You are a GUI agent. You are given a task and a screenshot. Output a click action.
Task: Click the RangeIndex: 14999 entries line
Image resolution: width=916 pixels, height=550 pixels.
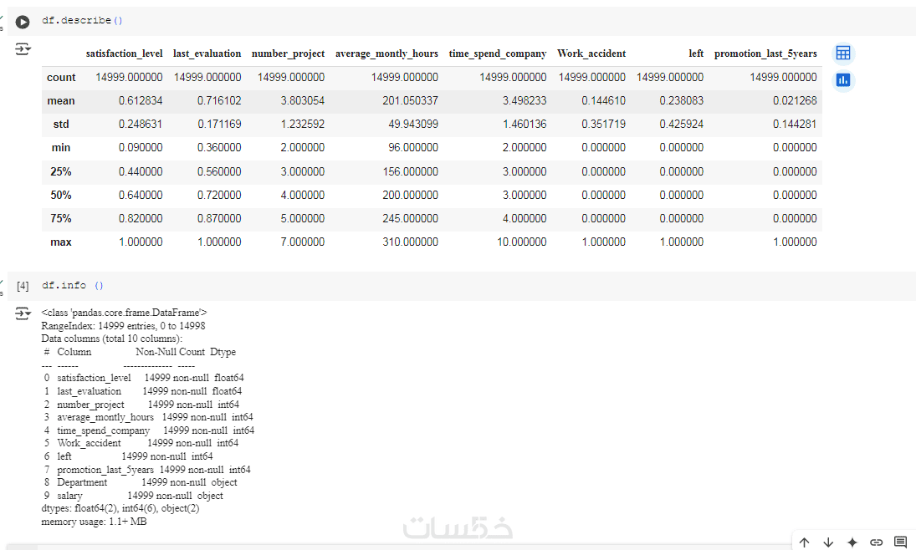[123, 326]
